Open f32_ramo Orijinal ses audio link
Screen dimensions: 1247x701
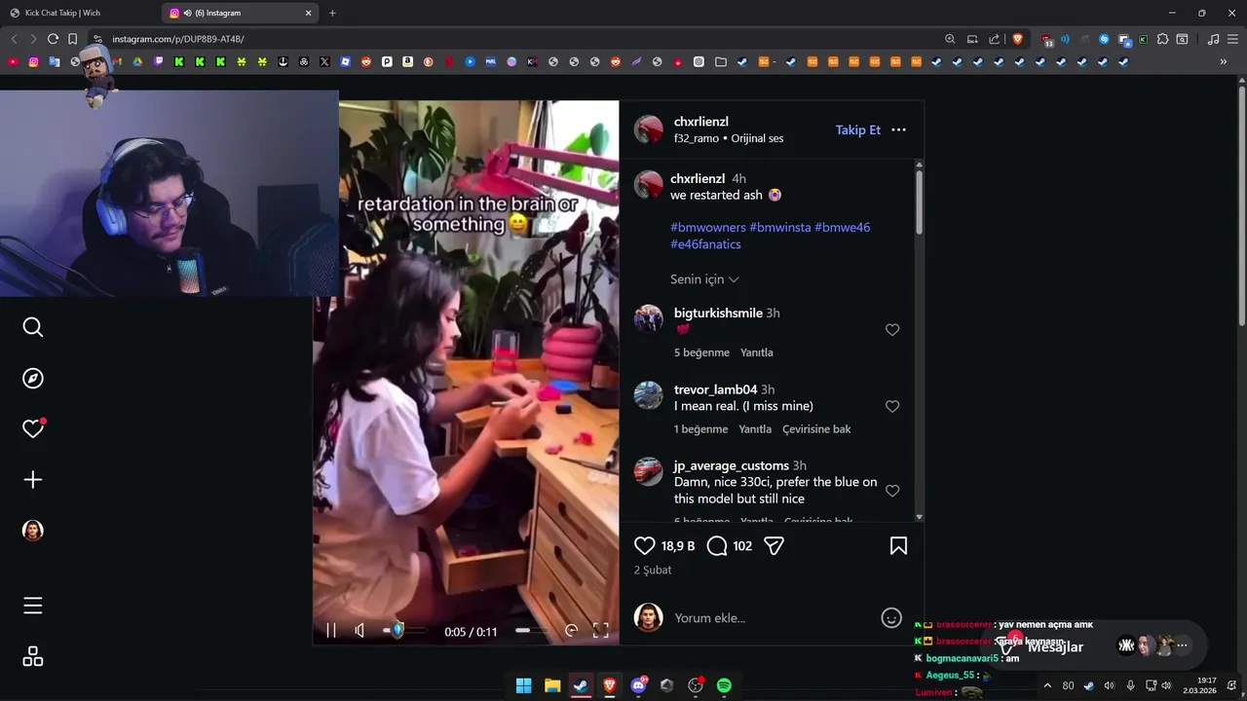[x=729, y=138]
